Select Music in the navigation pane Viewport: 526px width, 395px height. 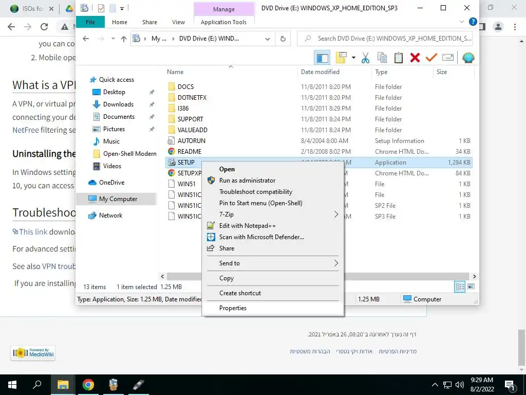(111, 141)
